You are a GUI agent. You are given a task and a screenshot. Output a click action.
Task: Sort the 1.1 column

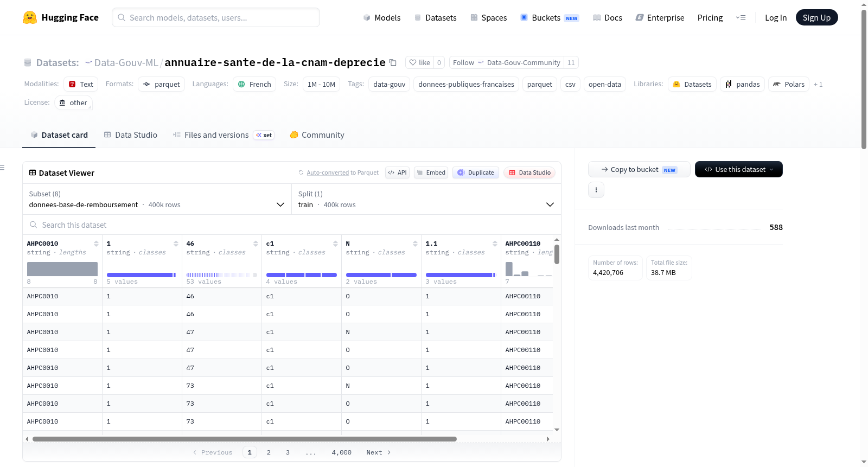[495, 244]
